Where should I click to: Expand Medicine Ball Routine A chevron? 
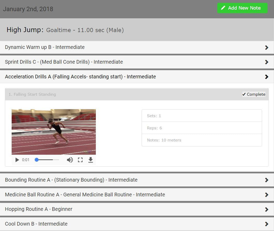pos(267,195)
